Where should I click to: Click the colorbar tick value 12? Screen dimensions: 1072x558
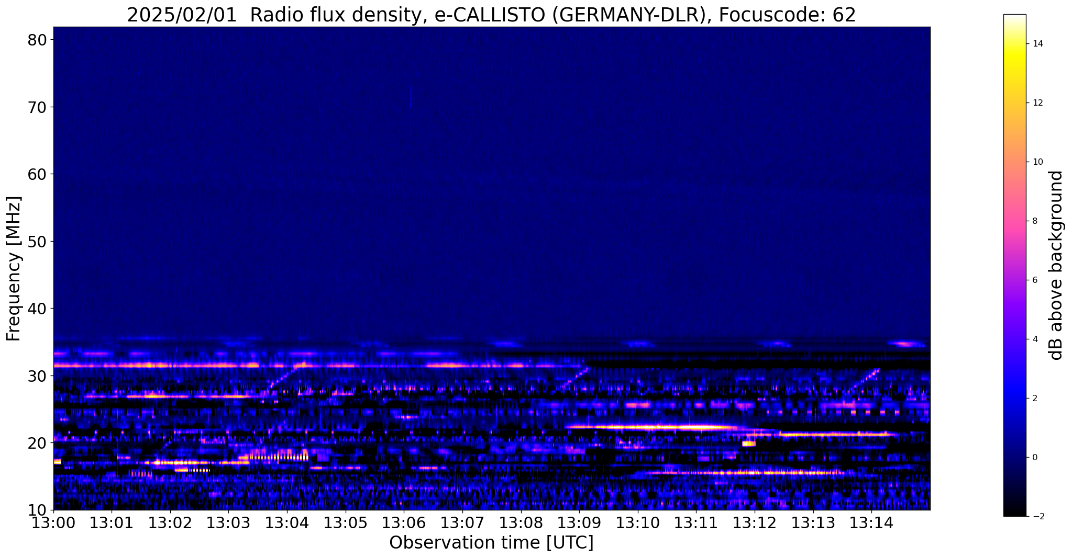tap(1037, 103)
